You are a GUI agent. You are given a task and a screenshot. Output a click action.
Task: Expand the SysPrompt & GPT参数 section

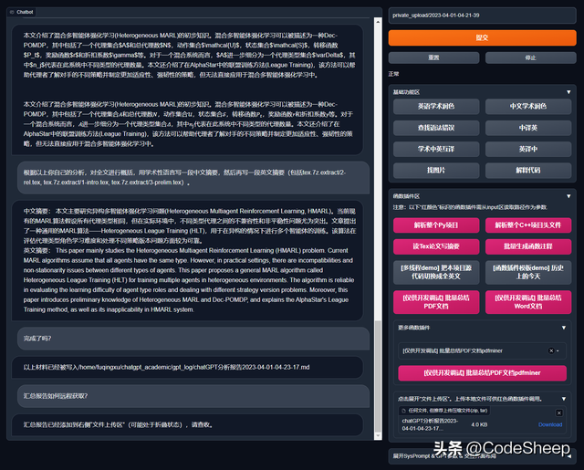click(482, 456)
